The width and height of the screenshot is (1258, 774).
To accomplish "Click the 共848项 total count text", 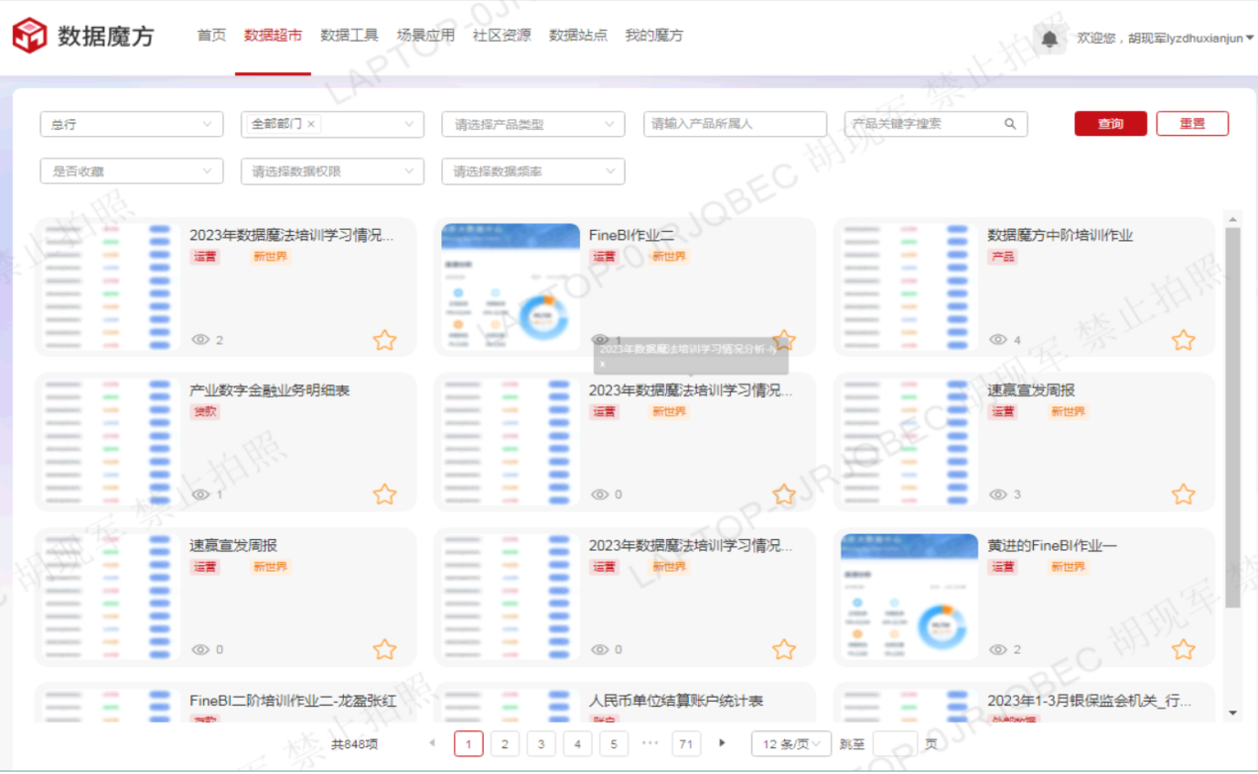I will click(355, 744).
